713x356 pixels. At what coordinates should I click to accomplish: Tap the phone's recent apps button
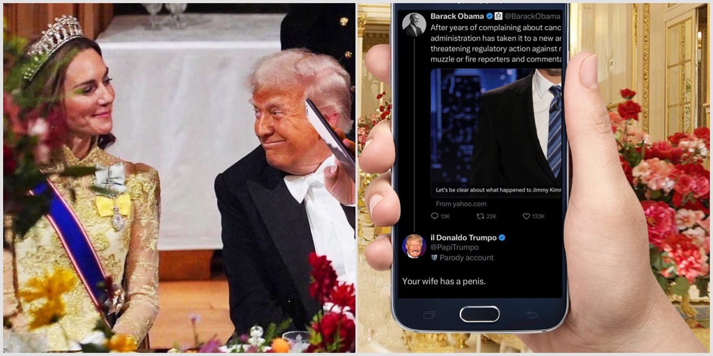[429, 314]
